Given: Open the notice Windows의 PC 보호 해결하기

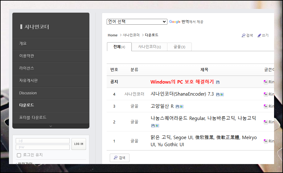Looking at the screenshot, I should click(182, 82).
